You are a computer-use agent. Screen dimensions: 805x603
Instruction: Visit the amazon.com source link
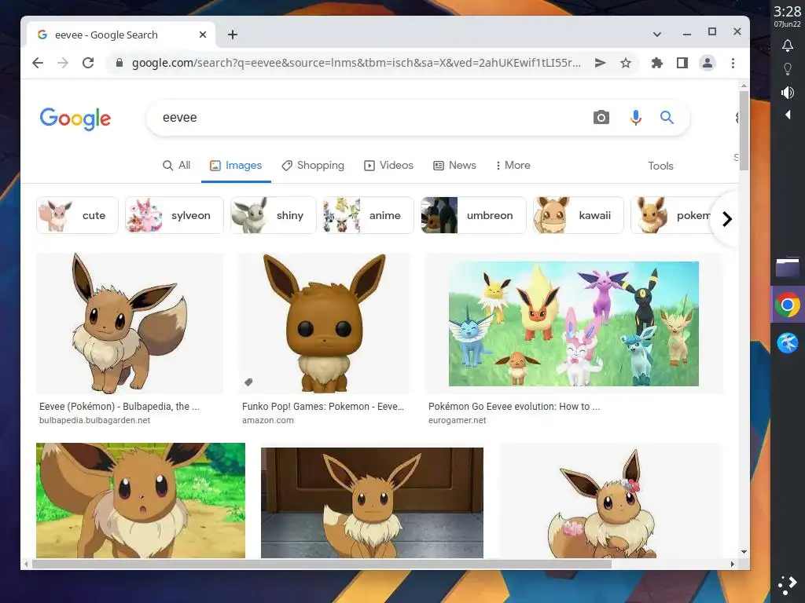coord(267,421)
